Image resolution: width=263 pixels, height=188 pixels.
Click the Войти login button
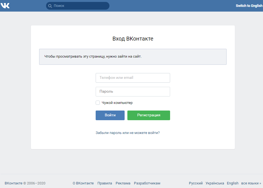(x=110, y=115)
